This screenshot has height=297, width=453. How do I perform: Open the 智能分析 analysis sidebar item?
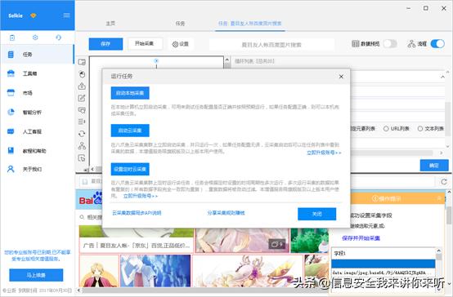point(38,112)
